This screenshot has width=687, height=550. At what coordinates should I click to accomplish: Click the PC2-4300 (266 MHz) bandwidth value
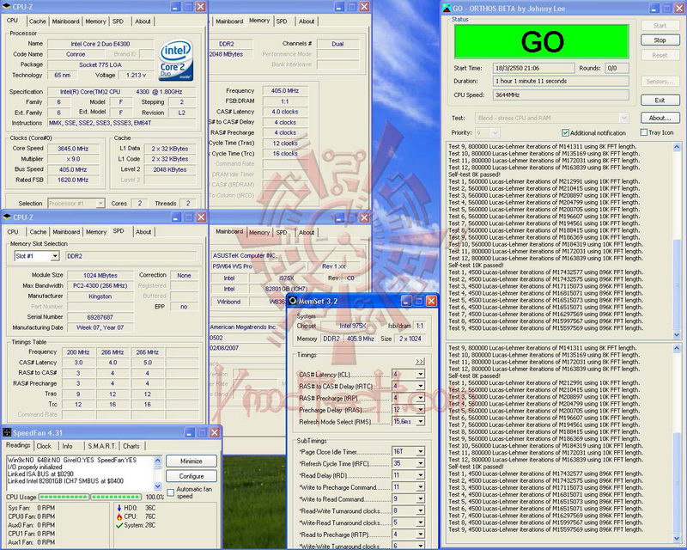tap(100, 285)
